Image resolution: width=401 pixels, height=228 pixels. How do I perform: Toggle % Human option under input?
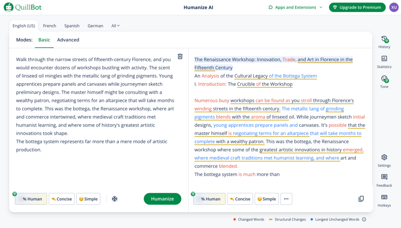pos(31,199)
